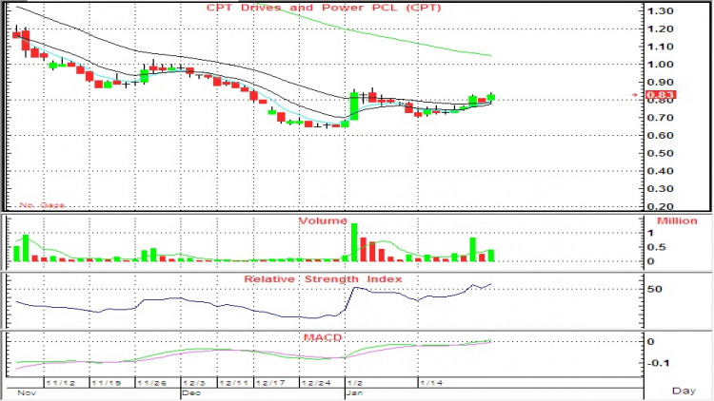Click the Day timeframe label
The image size is (714, 401).
(x=684, y=391)
